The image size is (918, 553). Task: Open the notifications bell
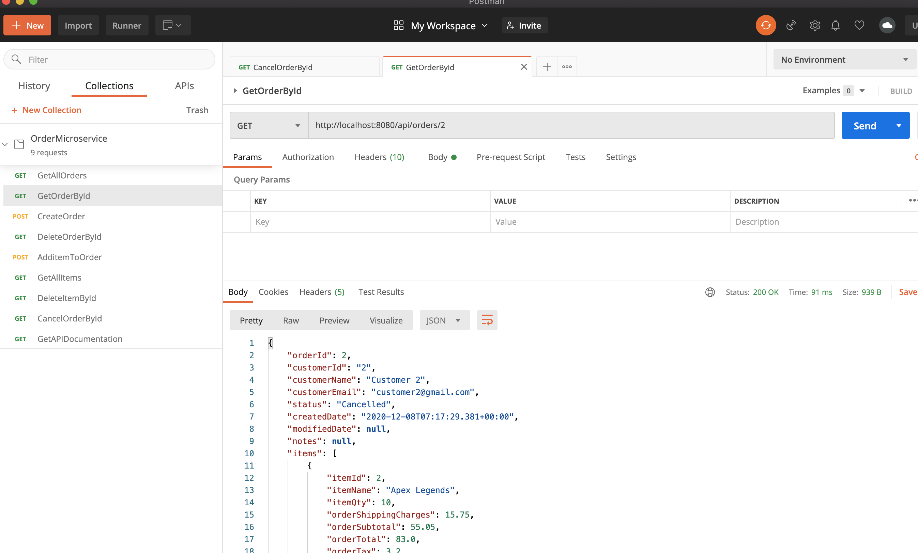(835, 25)
